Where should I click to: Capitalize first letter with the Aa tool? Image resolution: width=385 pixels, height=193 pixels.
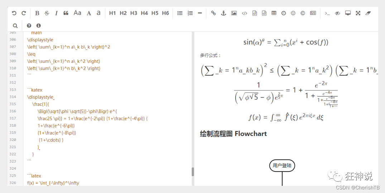77,13
